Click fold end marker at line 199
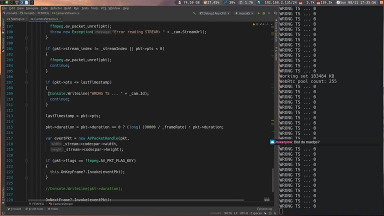 point(26,37)
